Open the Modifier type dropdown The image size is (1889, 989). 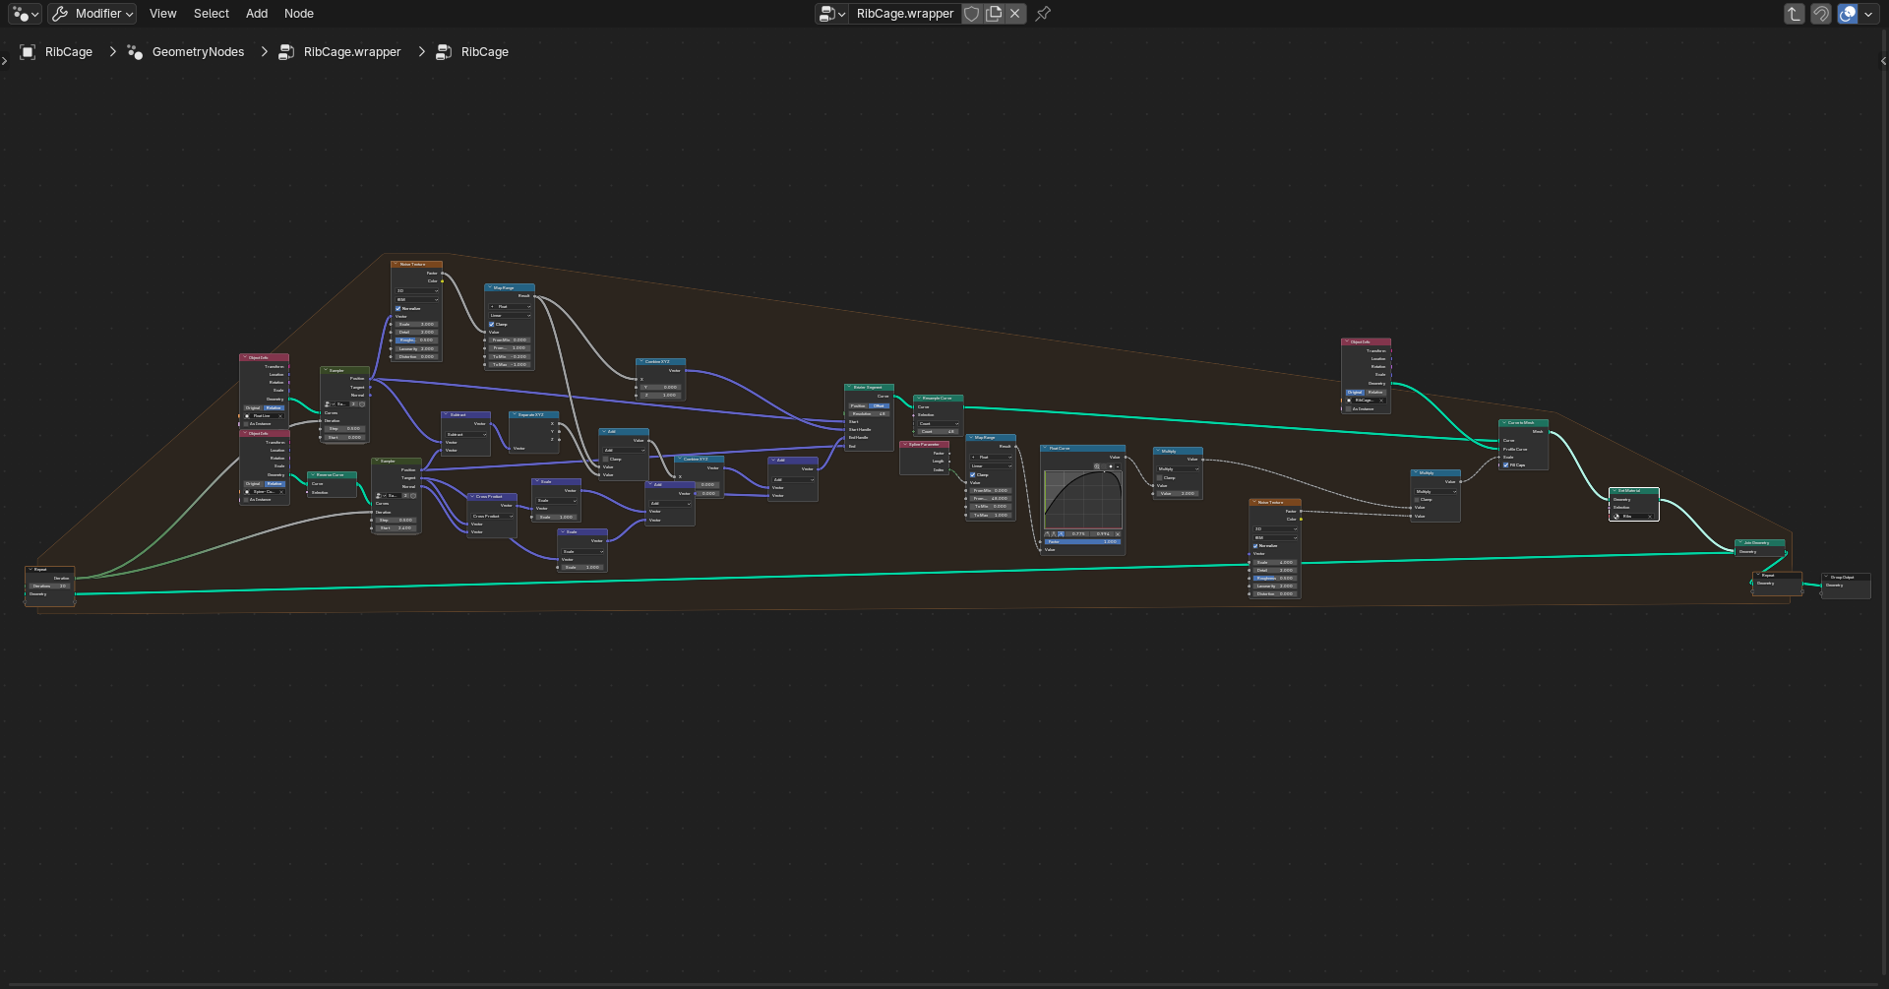(93, 14)
